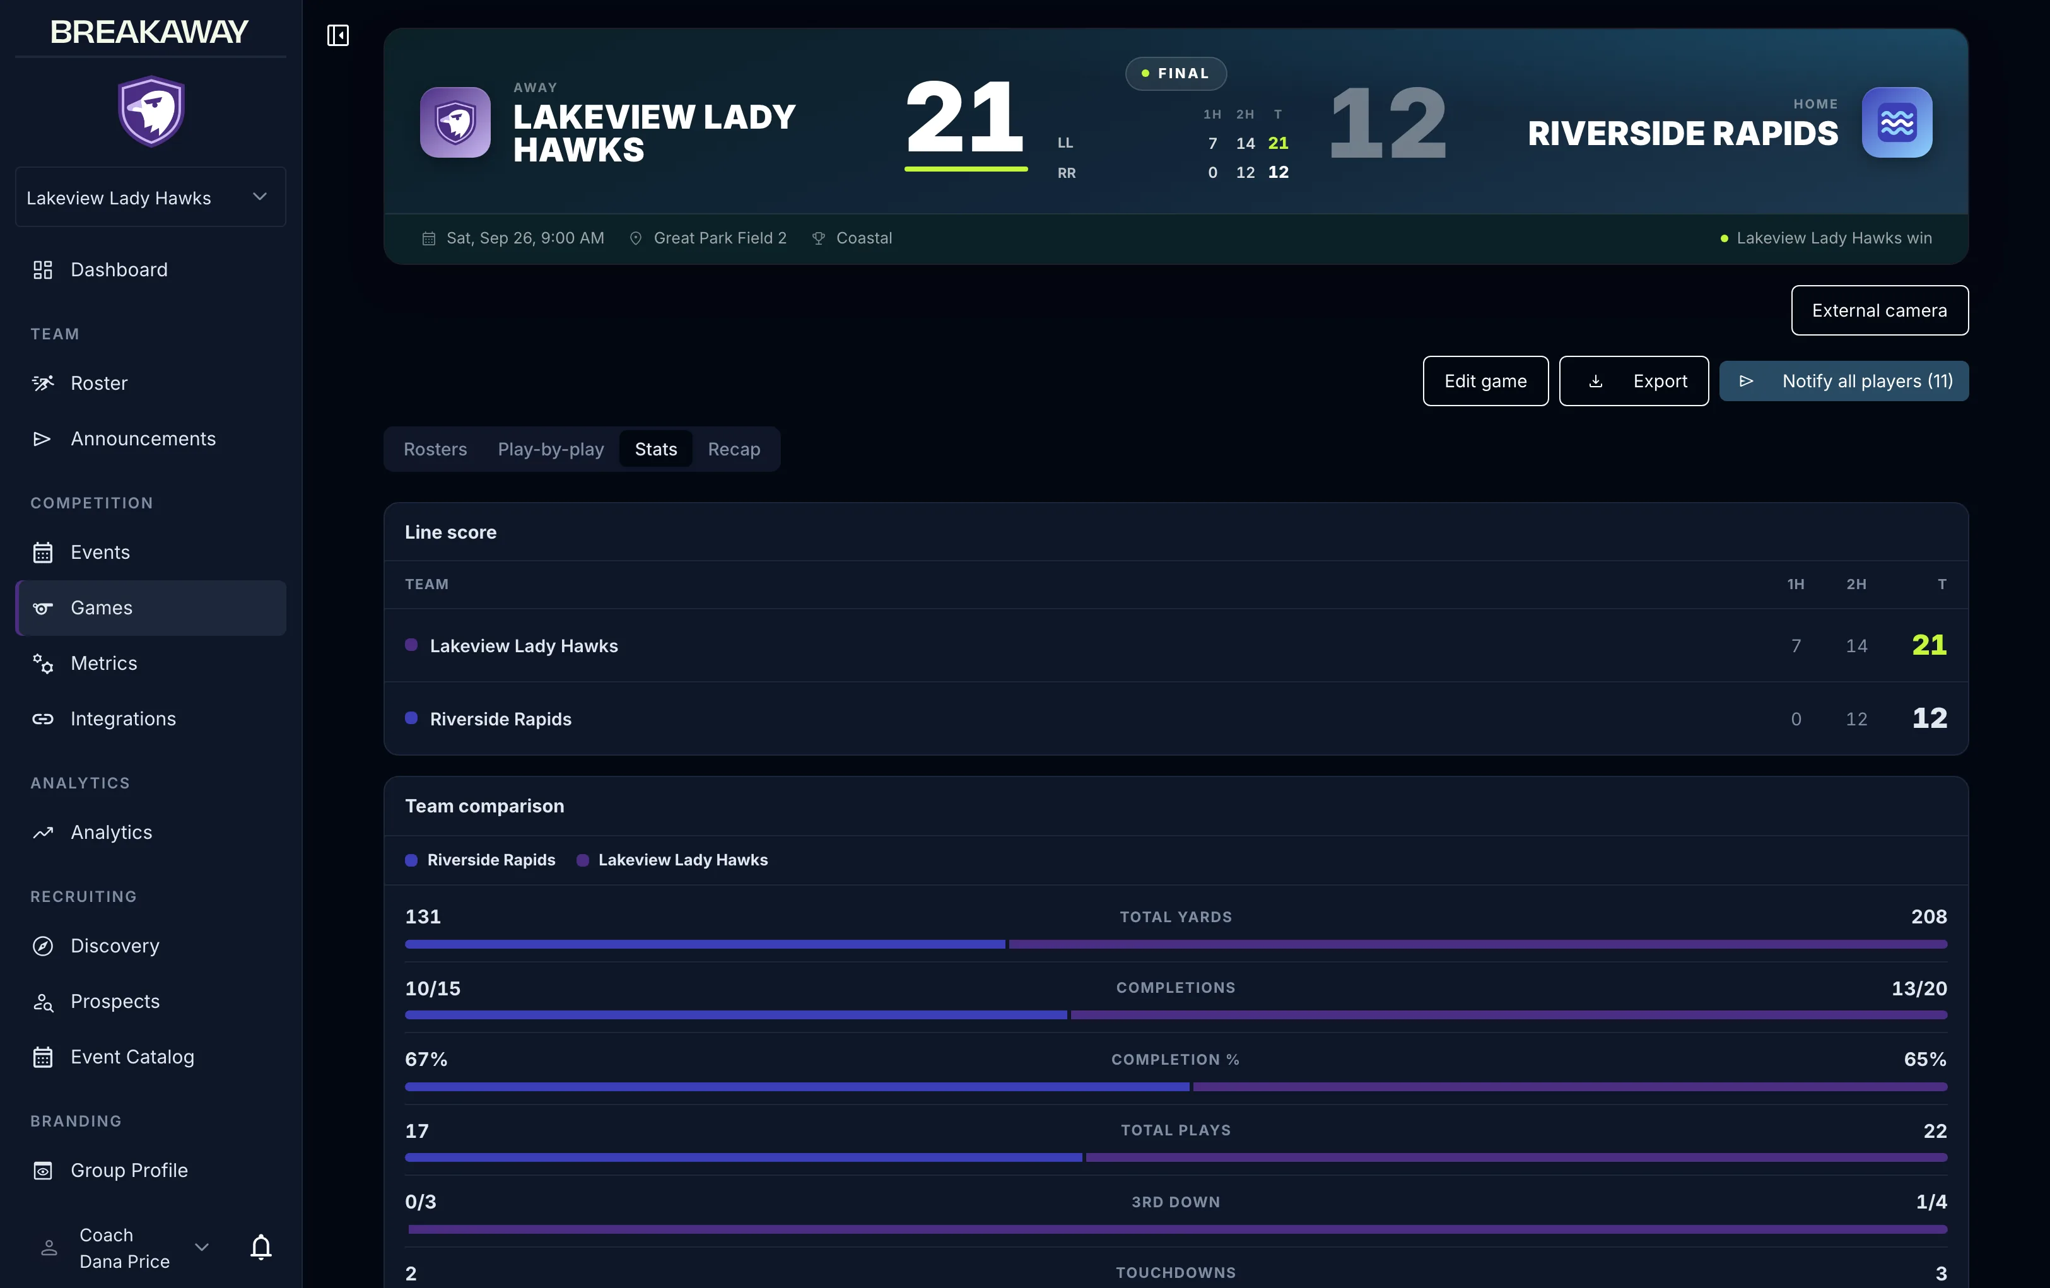Click the Completion % comparison bar
Viewport: 2050px width, 1288px height.
point(1176,1087)
